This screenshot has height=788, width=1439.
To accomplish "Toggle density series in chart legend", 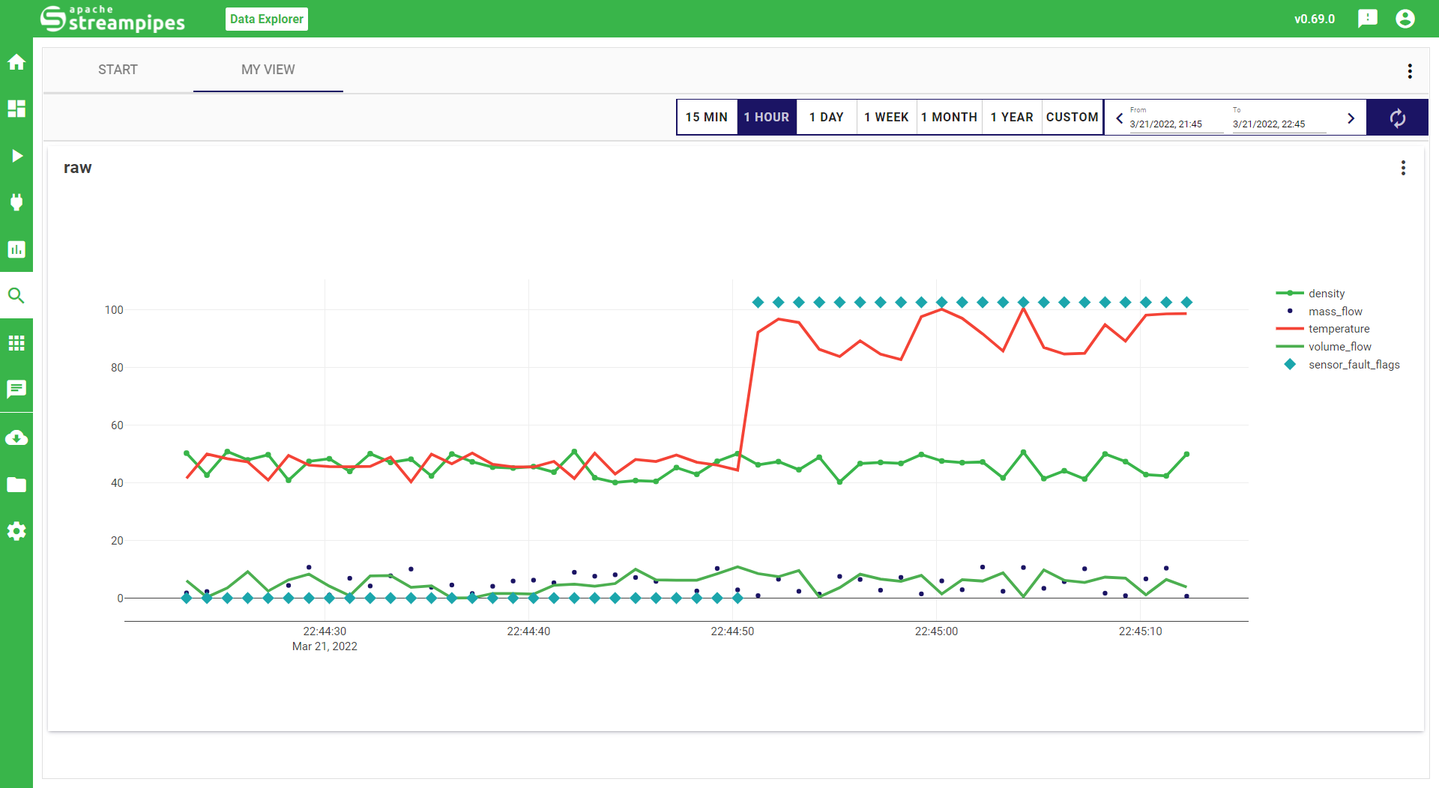I will [1326, 294].
